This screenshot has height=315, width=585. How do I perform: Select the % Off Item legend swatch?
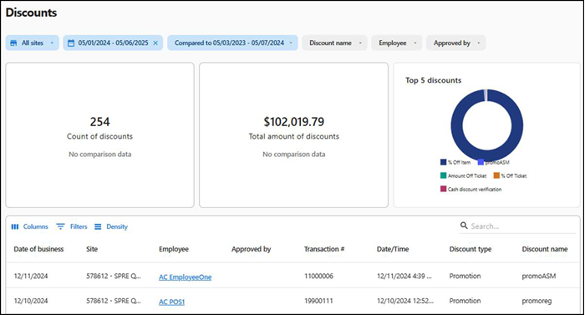[x=443, y=162]
